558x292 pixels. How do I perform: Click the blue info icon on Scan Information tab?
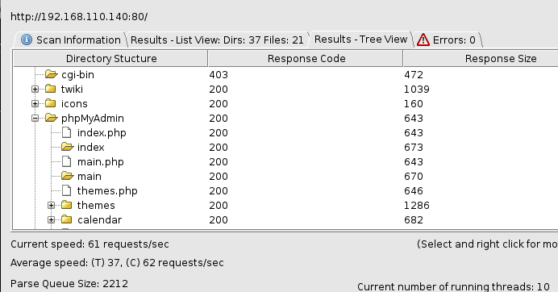click(x=27, y=40)
